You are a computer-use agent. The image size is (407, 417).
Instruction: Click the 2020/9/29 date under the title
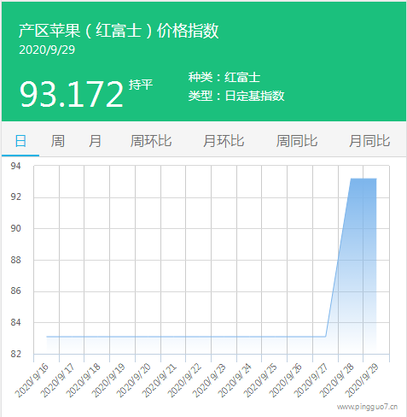click(47, 50)
